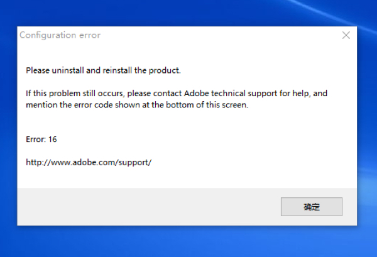Click the phrase 'bottom of this screen'
The image size is (377, 257).
(x=207, y=105)
